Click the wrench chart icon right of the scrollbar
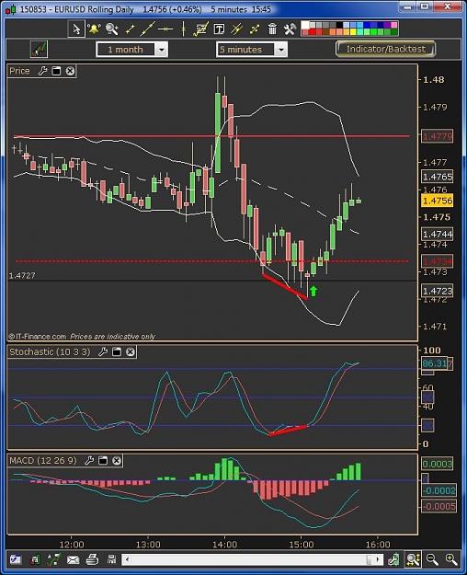The width and height of the screenshot is (467, 575). coord(394,559)
